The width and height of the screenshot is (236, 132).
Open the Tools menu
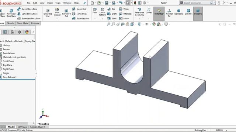(58, 3)
